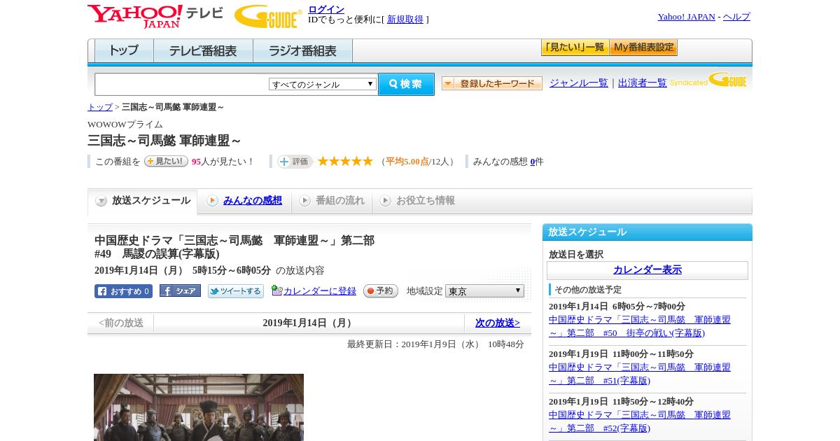
Task: Click the G-GUIDE logo in header
Action: (268, 16)
